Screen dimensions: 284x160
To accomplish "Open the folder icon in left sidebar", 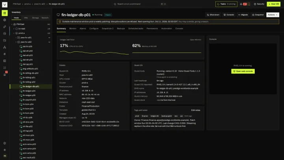I will 5,40.
